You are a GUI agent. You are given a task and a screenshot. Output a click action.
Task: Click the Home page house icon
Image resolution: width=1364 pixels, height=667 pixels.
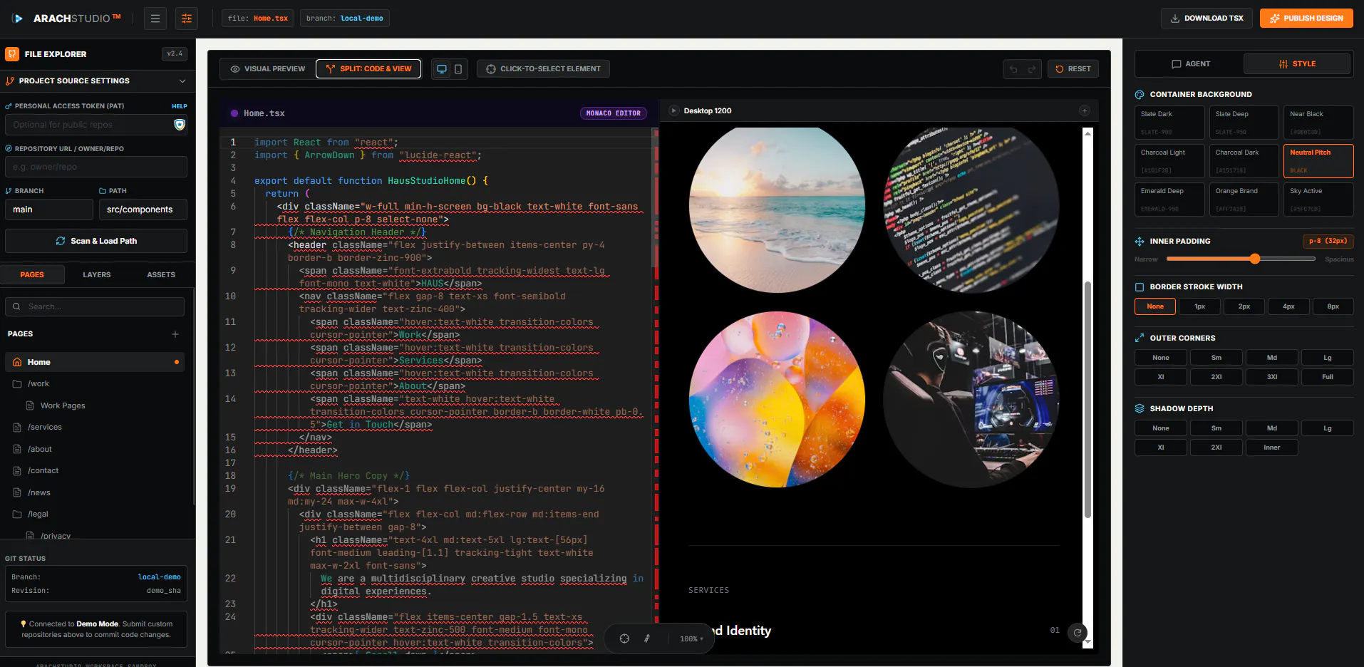17,362
